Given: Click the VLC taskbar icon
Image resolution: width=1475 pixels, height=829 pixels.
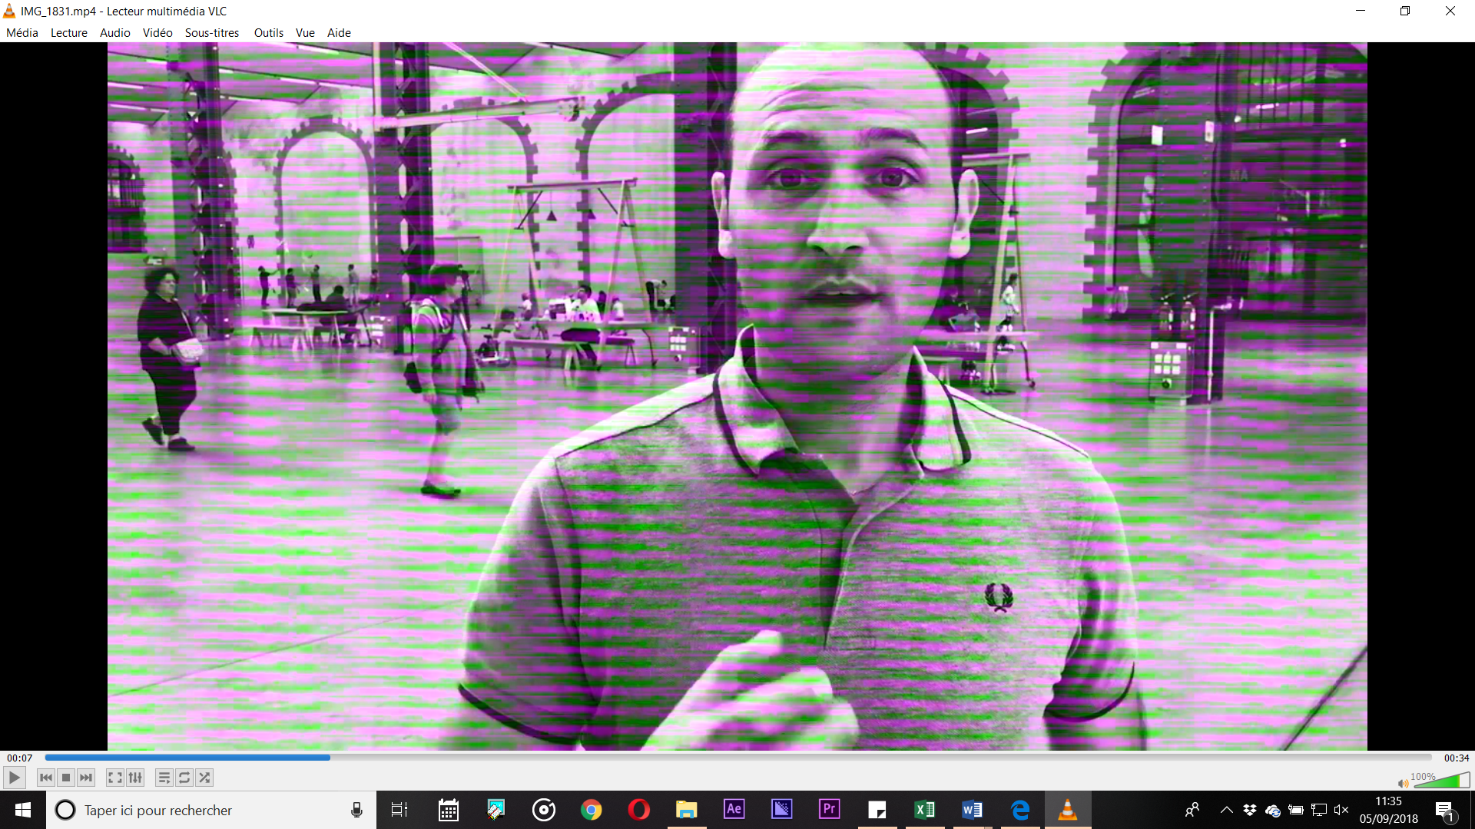Looking at the screenshot, I should tap(1068, 810).
